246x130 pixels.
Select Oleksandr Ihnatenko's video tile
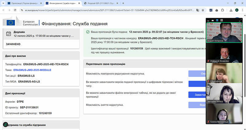coord(224,53)
